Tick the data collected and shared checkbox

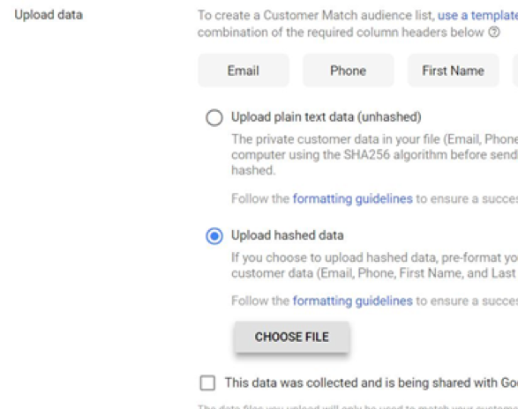[207, 383]
